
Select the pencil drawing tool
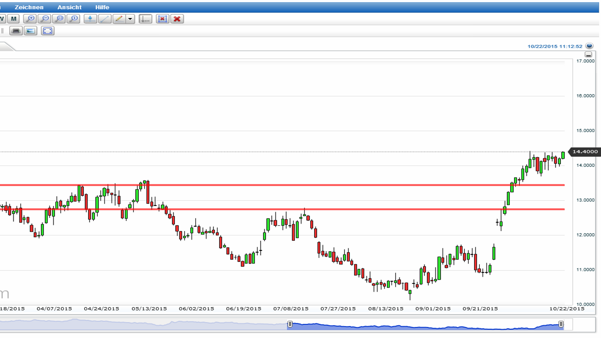119,18
